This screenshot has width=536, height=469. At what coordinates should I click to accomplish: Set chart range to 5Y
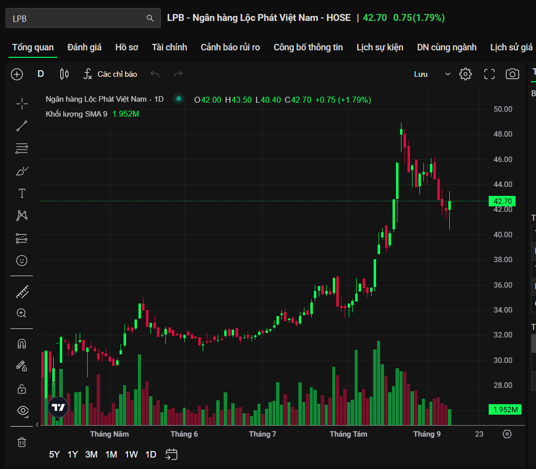[54, 454]
